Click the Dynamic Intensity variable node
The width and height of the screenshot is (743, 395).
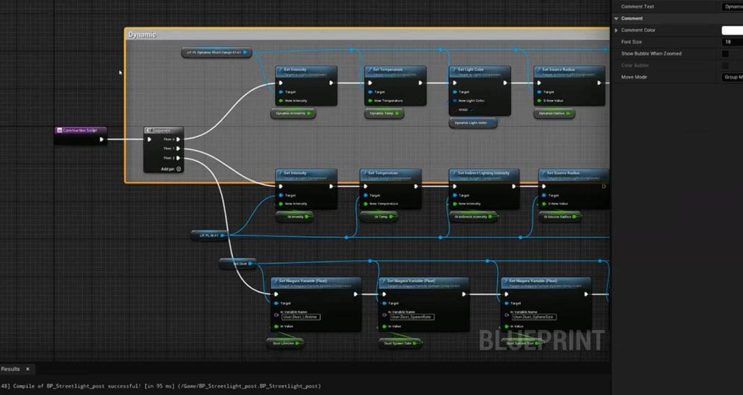pyautogui.click(x=292, y=113)
